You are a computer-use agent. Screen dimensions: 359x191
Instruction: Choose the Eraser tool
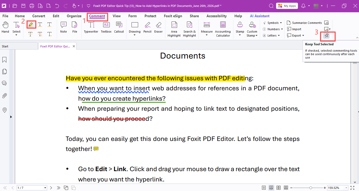pyautogui.click(x=159, y=28)
